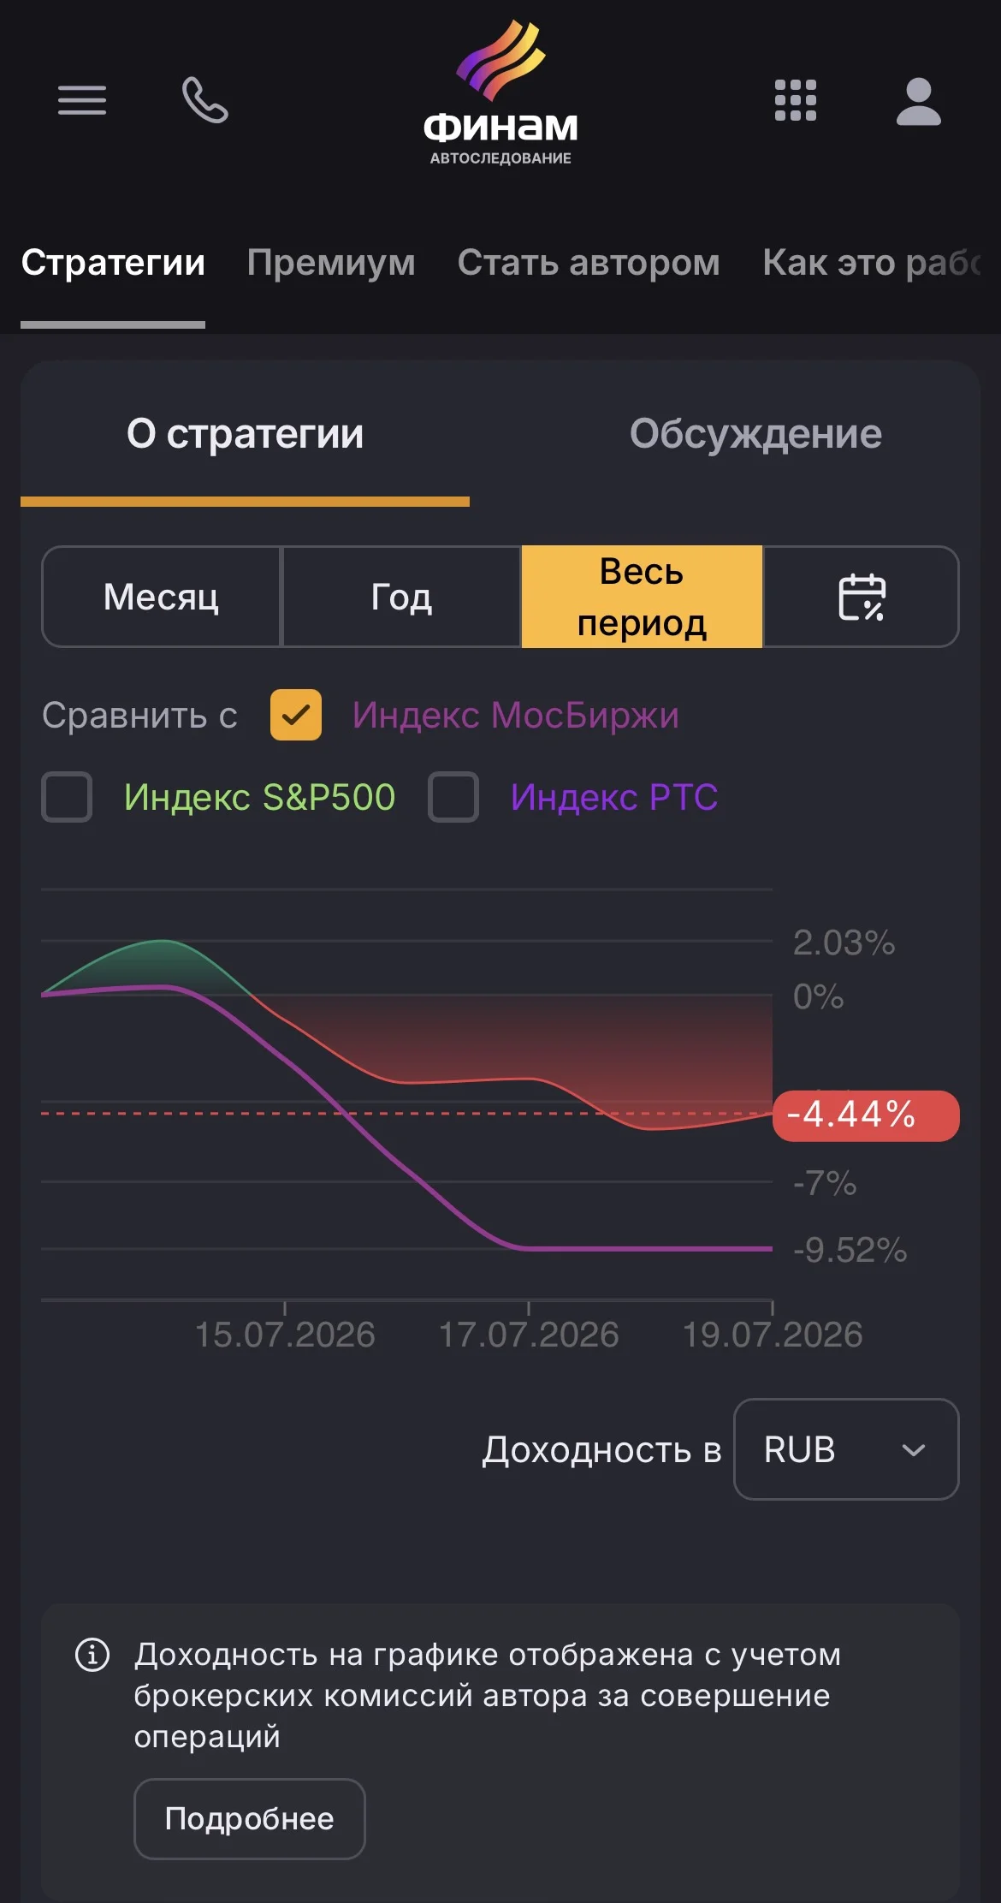The width and height of the screenshot is (1001, 1903).
Task: Open the RUB currency dropdown
Action: pos(846,1449)
